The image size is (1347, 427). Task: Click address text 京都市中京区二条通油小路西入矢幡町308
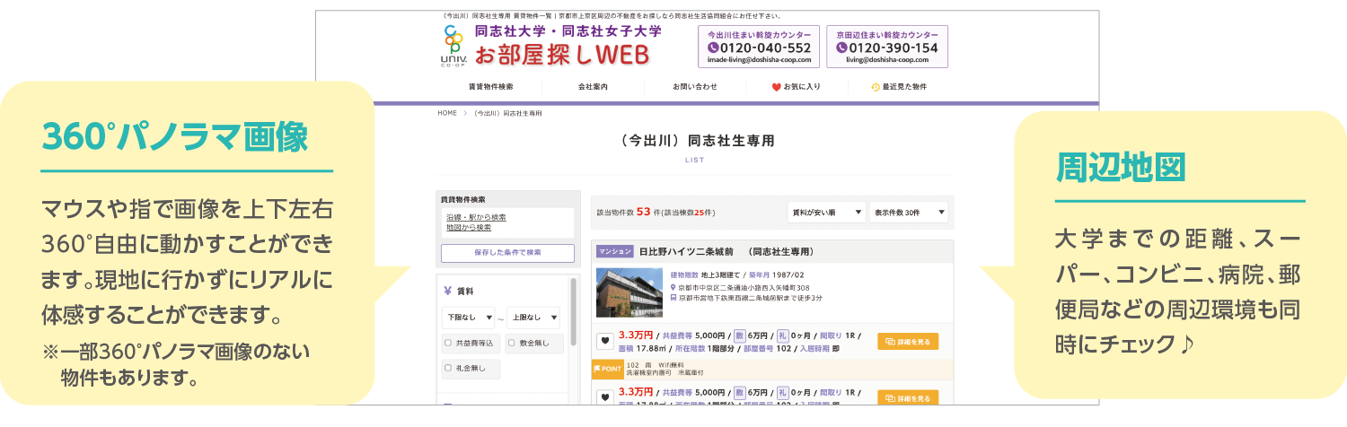pyautogui.click(x=744, y=288)
